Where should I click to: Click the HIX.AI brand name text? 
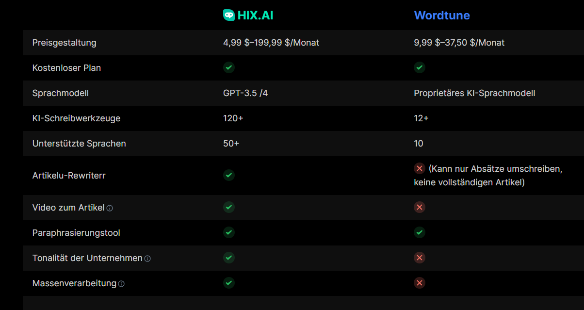pos(256,16)
